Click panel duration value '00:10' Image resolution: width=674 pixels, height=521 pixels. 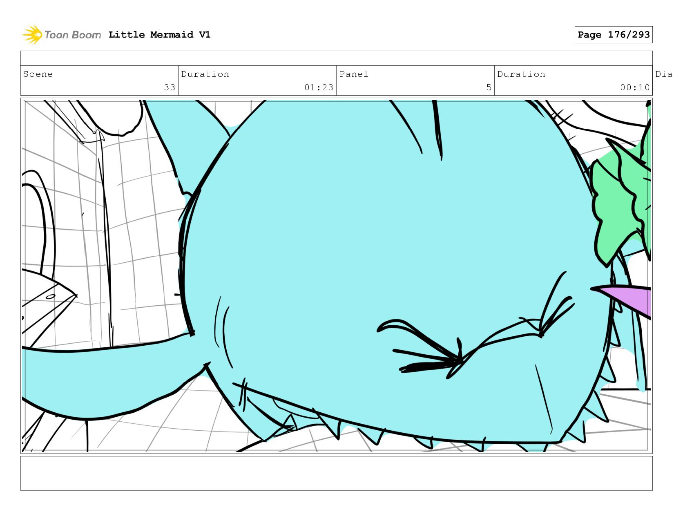(635, 87)
